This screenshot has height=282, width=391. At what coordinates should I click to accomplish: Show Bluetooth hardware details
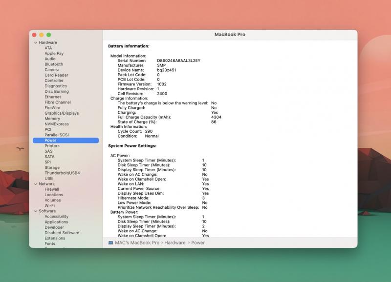tap(54, 64)
